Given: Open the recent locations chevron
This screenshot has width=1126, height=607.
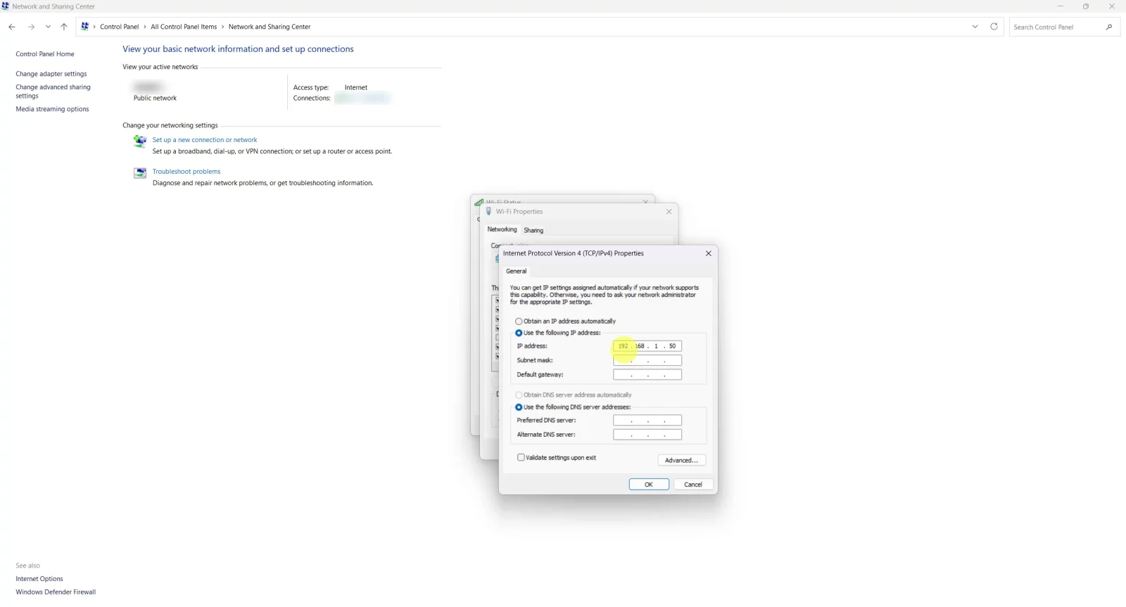Looking at the screenshot, I should [x=48, y=27].
